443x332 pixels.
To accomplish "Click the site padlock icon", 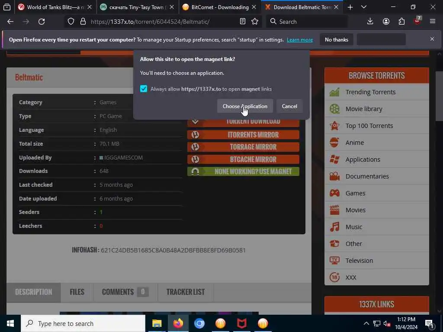I will click(83, 22).
